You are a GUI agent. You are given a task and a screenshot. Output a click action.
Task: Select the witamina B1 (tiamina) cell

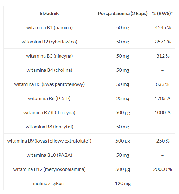tap(49, 27)
